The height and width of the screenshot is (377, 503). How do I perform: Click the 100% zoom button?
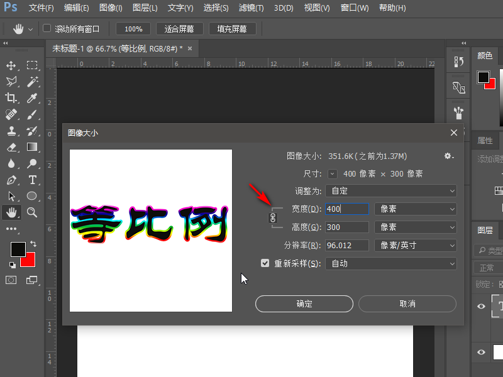[x=133, y=29]
